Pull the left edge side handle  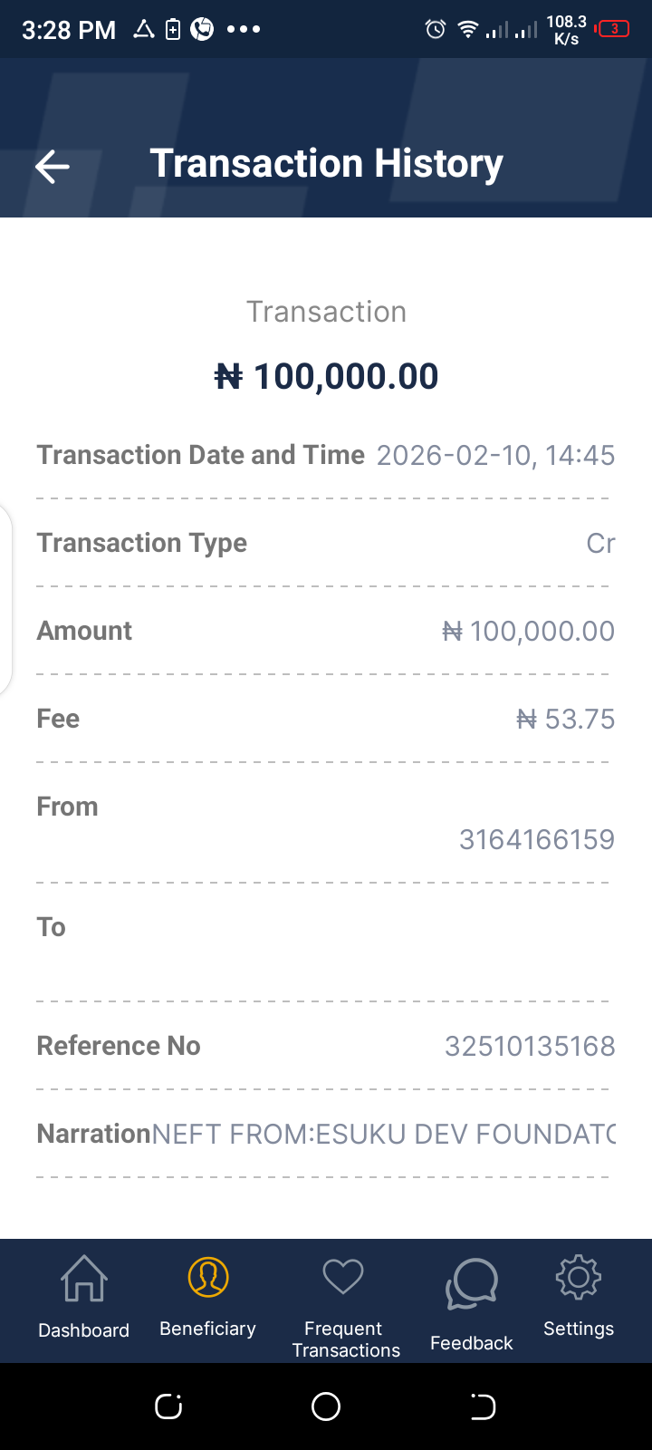coord(5,600)
